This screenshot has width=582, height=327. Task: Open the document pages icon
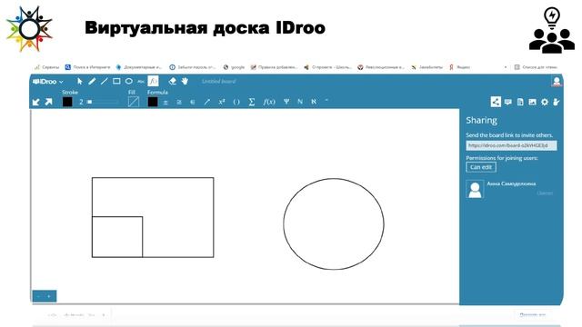(x=520, y=102)
